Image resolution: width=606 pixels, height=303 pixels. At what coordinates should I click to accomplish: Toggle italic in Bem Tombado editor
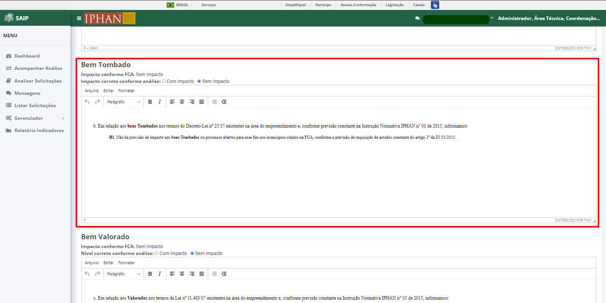click(x=160, y=102)
